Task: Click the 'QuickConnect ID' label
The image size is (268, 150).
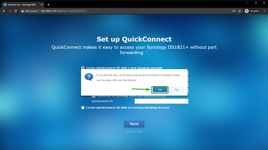Action: coord(102,101)
